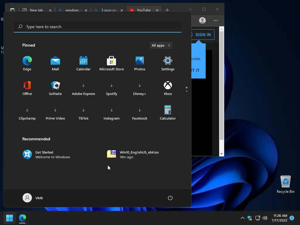
Task: Click the scrollbar down arrow in Edge
Action: pyautogui.click(x=221, y=154)
